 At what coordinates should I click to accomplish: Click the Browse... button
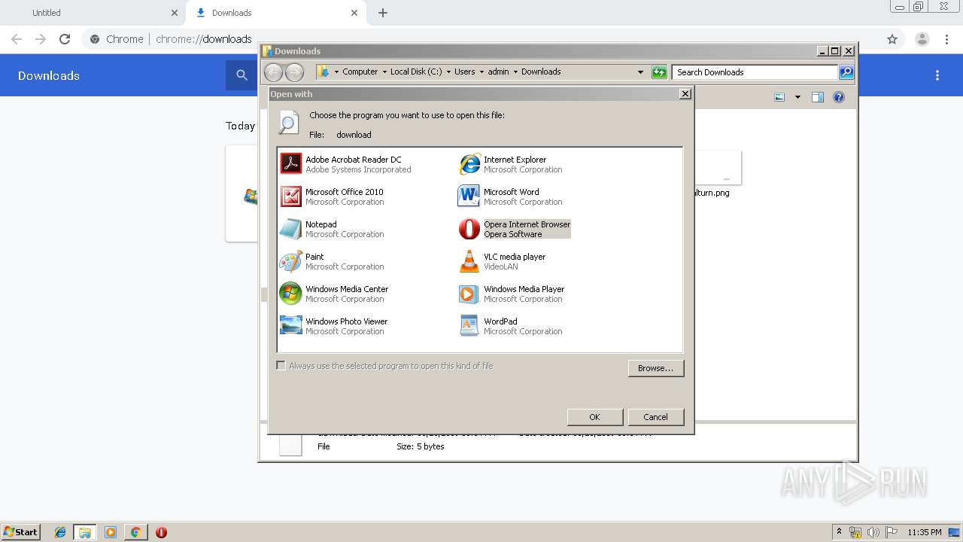[655, 368]
